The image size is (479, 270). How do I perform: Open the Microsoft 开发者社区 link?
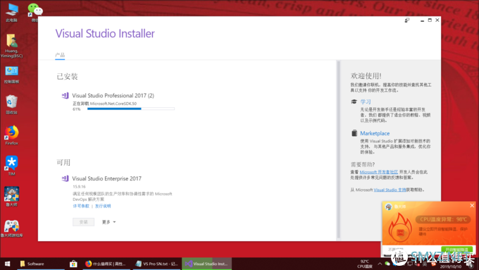pyautogui.click(x=379, y=172)
